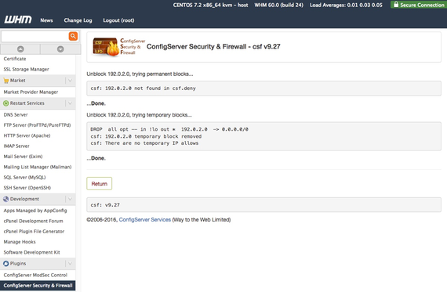Collapse the Restart Services section chevron

tap(70, 103)
